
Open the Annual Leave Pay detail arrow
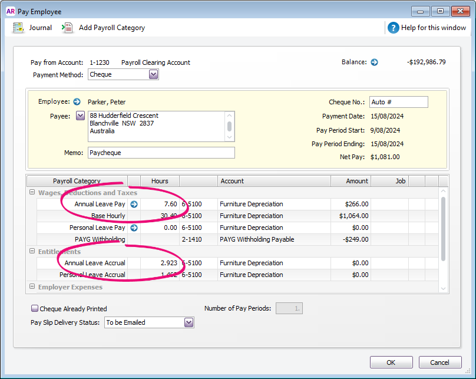click(134, 205)
